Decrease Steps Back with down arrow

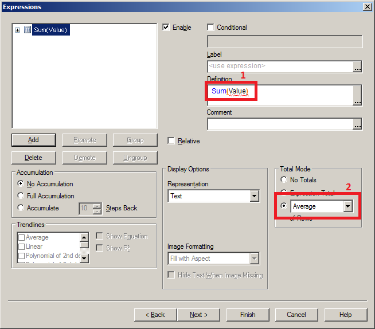click(97, 211)
